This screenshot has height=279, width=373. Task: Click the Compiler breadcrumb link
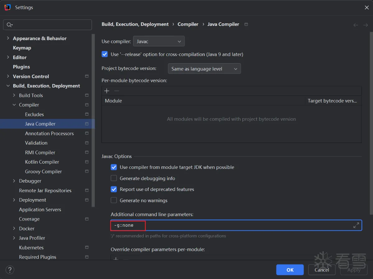(188, 24)
